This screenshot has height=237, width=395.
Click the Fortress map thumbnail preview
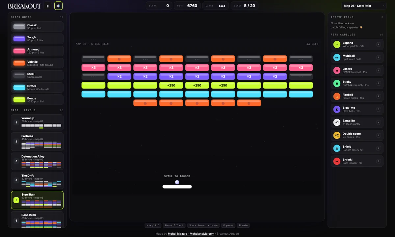coord(41,145)
